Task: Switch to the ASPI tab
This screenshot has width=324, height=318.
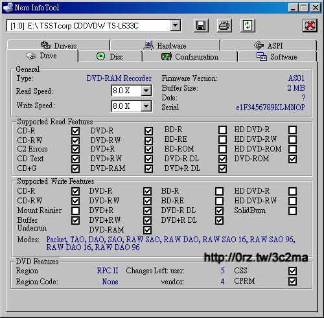Action: [x=268, y=45]
